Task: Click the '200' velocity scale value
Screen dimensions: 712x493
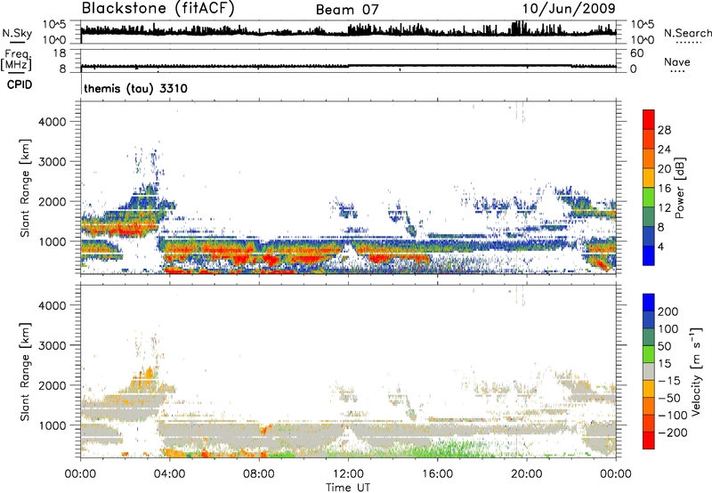Action: coord(668,311)
